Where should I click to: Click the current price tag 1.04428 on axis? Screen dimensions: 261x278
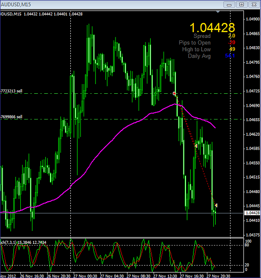pyautogui.click(x=253, y=213)
